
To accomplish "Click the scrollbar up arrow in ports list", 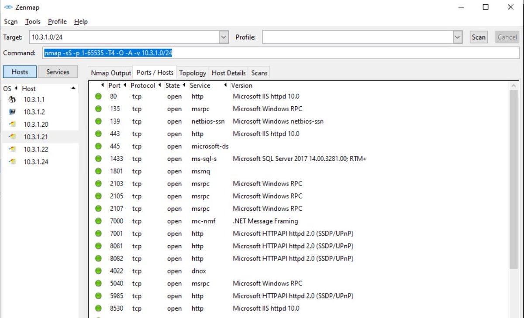I will [x=514, y=86].
